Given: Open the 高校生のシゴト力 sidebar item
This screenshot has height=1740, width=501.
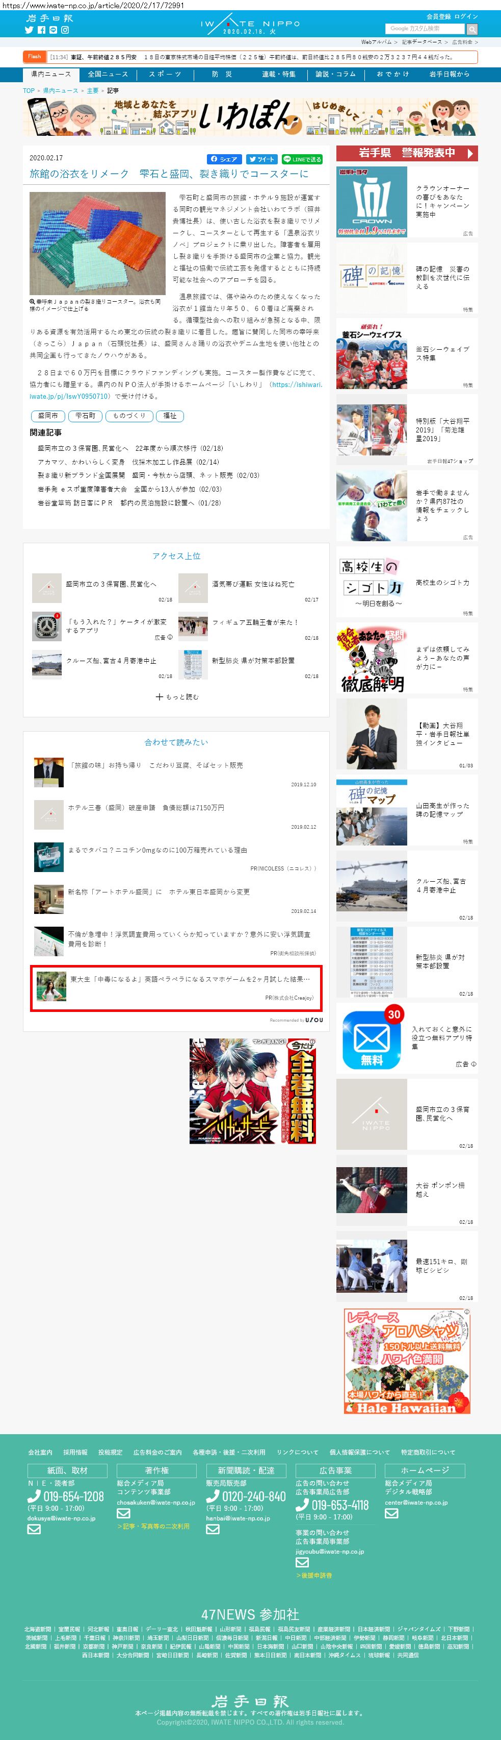Looking at the screenshot, I should 407,582.
